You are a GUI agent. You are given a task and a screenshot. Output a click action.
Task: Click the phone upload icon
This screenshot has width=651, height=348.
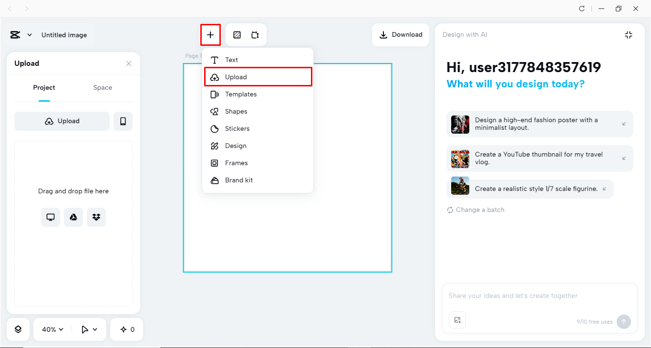123,121
